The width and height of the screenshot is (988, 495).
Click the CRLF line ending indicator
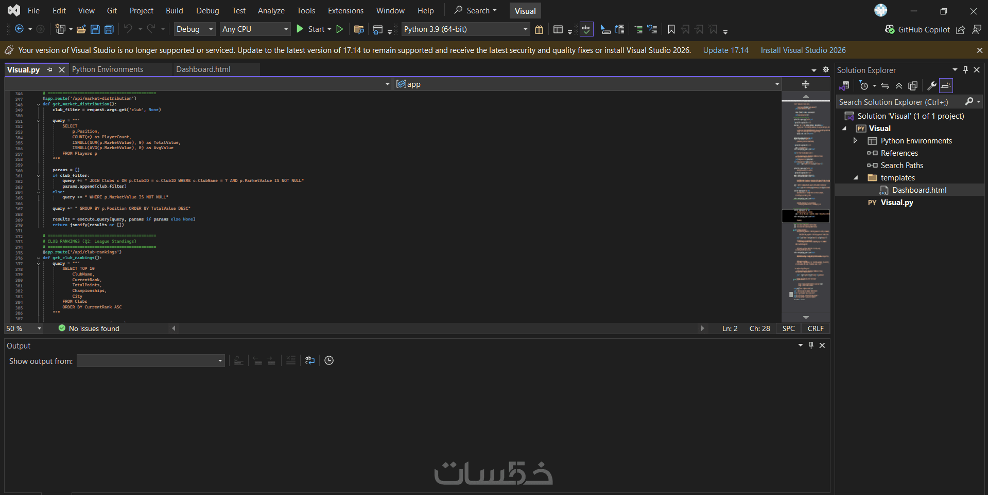pos(816,328)
